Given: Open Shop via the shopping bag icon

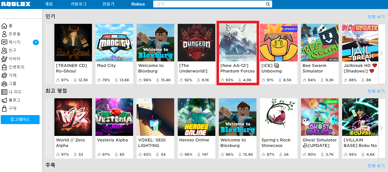Looking at the screenshot, I should [4, 108].
